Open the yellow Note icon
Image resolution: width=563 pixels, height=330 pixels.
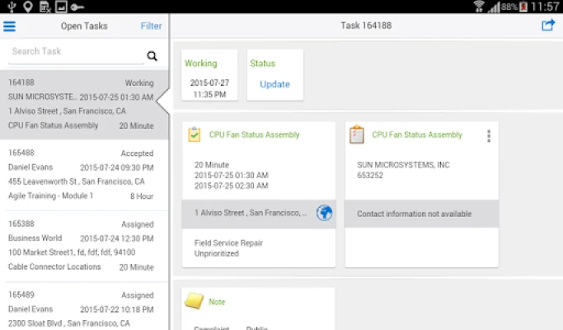point(195,302)
